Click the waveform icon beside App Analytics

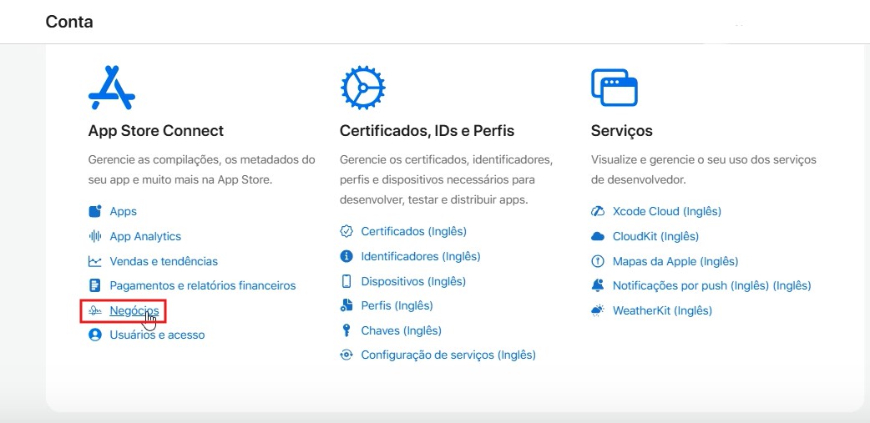click(x=95, y=236)
